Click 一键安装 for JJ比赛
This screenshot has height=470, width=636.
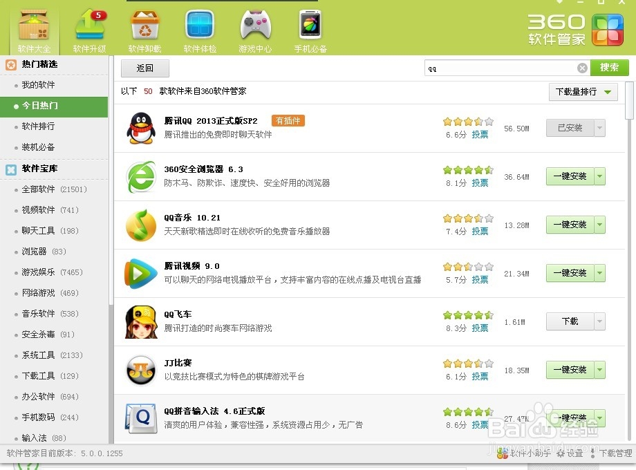coord(570,370)
